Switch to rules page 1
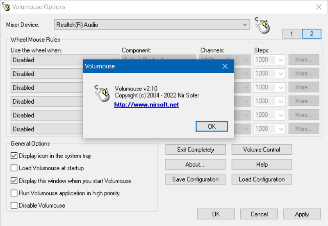This screenshot has height=226, width=328. [x=292, y=34]
